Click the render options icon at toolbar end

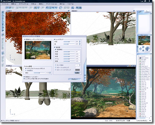pos(80,8)
